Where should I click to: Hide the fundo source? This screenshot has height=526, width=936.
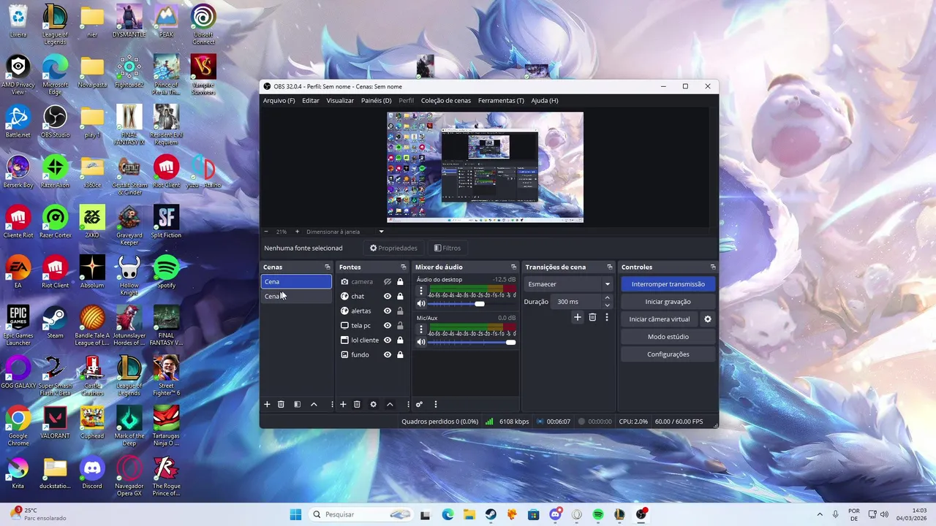[388, 355]
